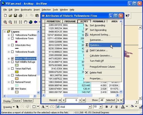Choose Sort Ascending from context menu

[x=103, y=25]
